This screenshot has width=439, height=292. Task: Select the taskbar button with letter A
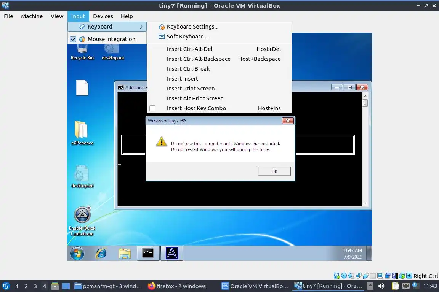point(171,253)
